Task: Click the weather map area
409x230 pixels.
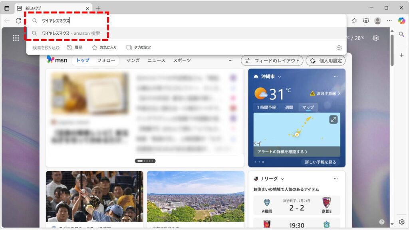Action: [297, 130]
